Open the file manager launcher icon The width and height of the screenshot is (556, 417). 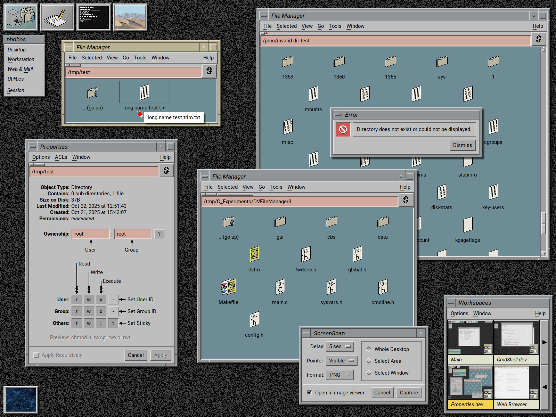(21, 17)
